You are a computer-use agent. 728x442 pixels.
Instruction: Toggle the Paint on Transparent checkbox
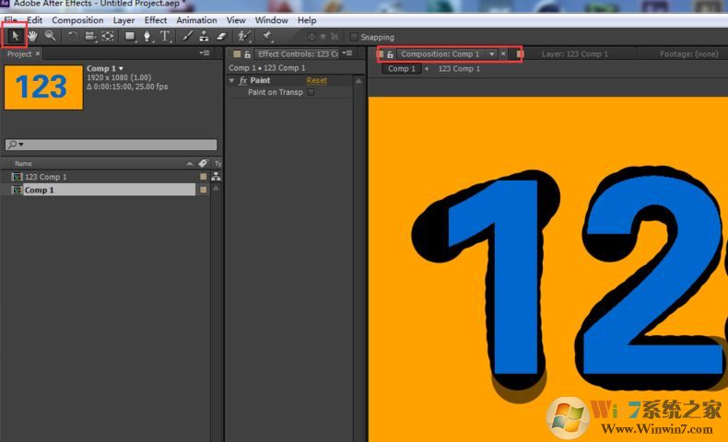[x=311, y=92]
